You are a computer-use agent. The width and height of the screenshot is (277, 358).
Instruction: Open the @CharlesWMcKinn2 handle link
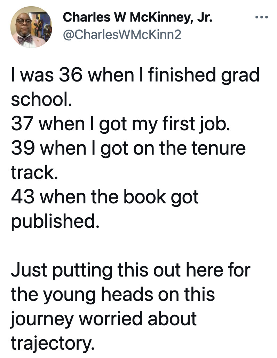point(122,35)
